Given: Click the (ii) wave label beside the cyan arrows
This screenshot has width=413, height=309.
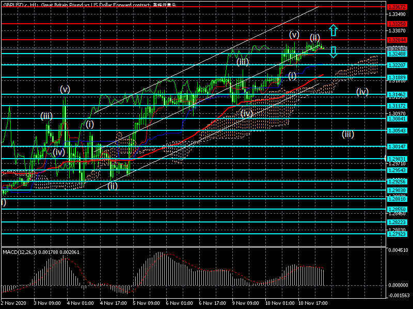Looking at the screenshot, I should (x=315, y=38).
